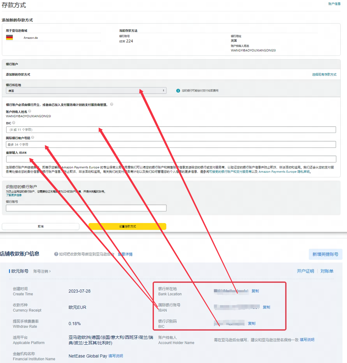The width and height of the screenshot is (347, 363).
Task: Click help icon after 支付服务商管理 sentence
Action: tap(112, 104)
